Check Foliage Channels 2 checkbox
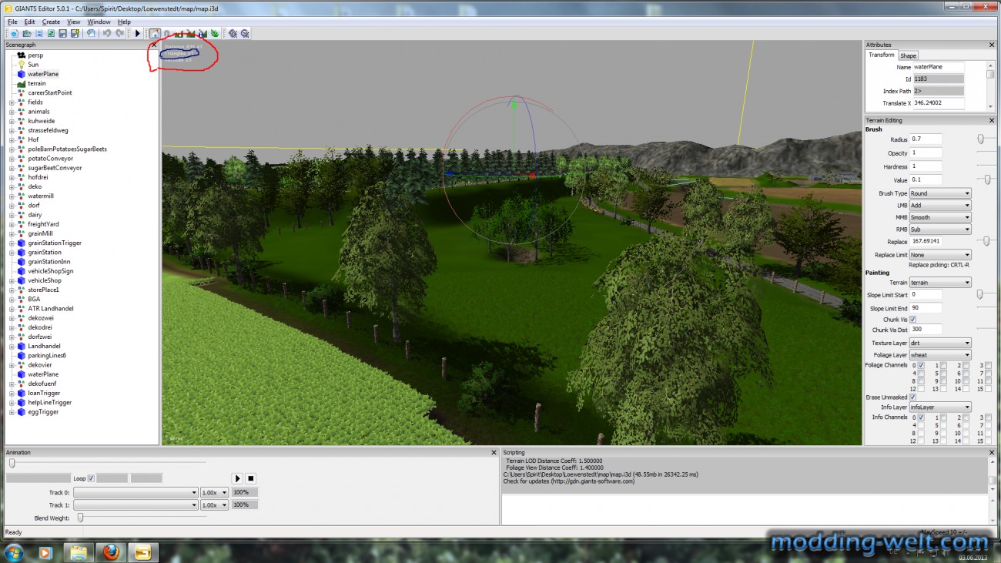The width and height of the screenshot is (1001, 563). coord(966,365)
